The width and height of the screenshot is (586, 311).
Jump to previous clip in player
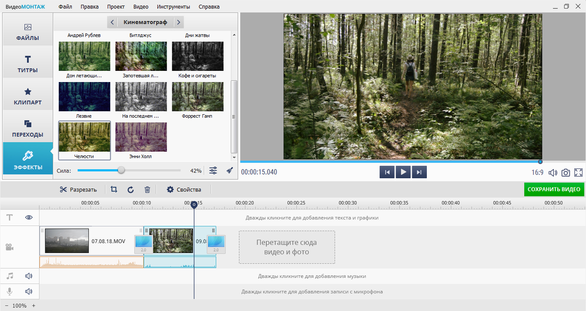click(387, 172)
